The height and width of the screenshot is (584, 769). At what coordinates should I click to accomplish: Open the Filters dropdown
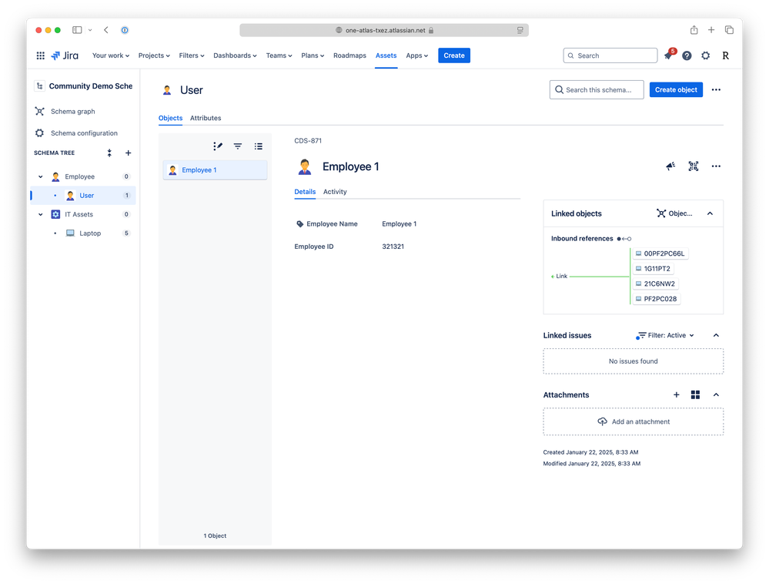191,55
